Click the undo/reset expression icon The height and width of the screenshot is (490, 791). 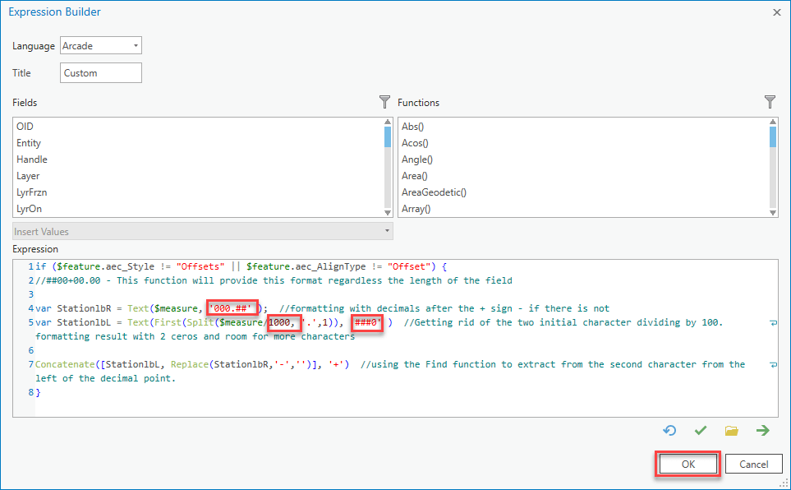click(669, 430)
